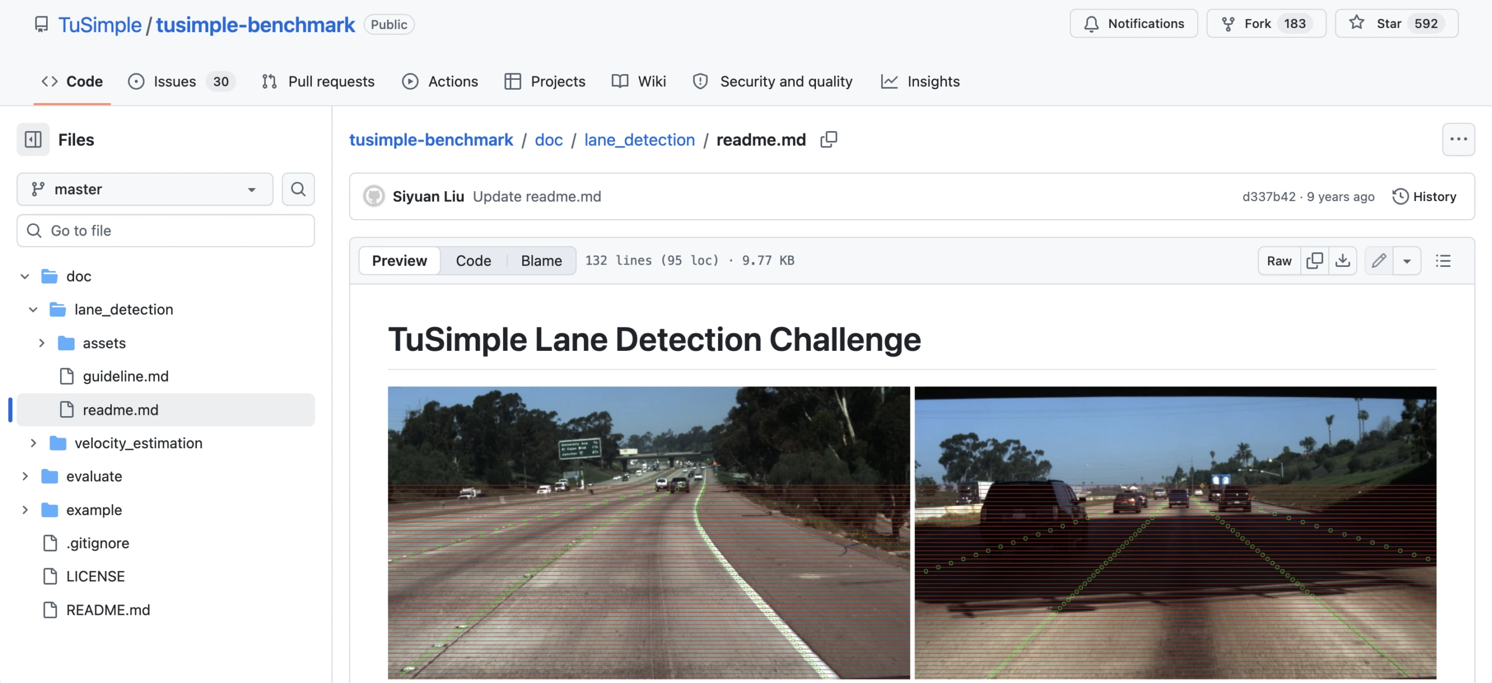
Task: Click lane_detection breadcrumb link
Action: [x=639, y=139]
